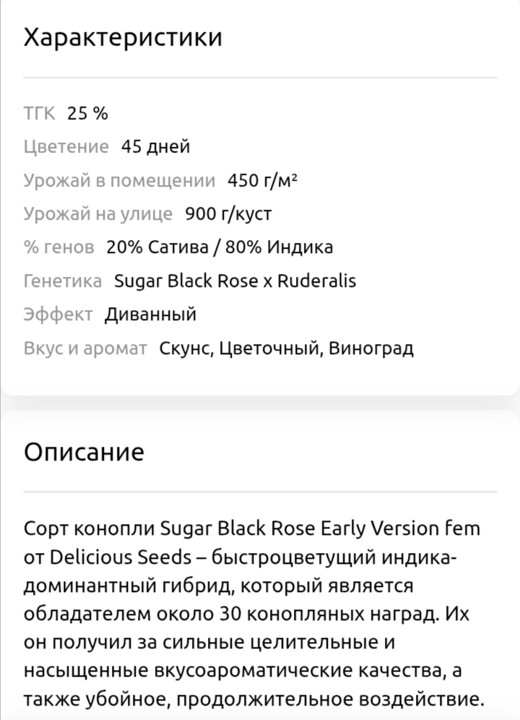Viewport: 520px width, 720px height.
Task: Open the 20% Сатива / 80% Индика value
Action: coord(220,247)
